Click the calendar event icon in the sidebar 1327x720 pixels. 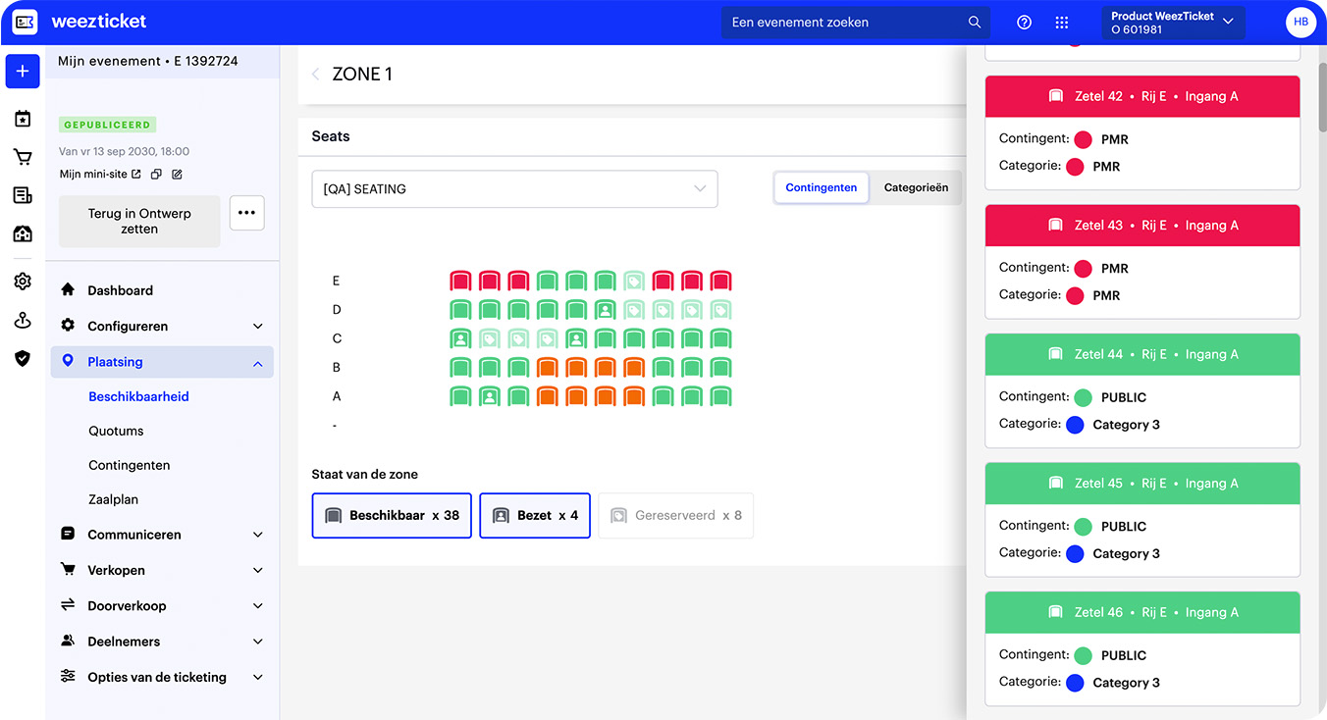pos(22,118)
